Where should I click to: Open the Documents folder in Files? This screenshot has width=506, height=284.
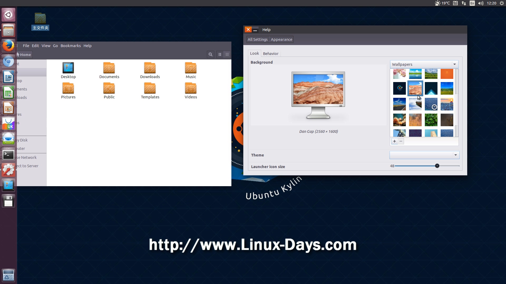109,70
